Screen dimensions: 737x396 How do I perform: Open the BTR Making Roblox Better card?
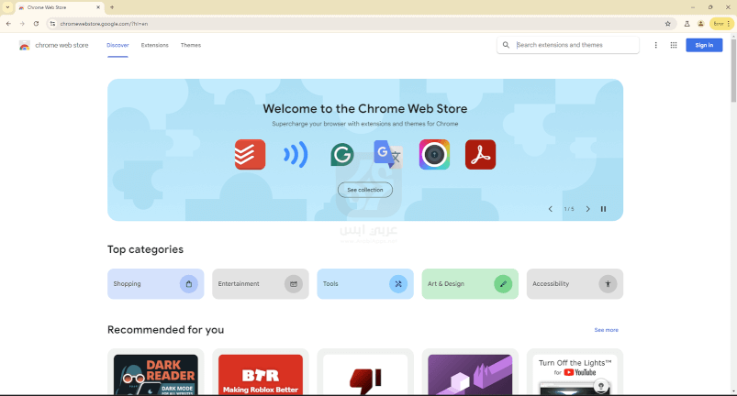click(x=261, y=372)
